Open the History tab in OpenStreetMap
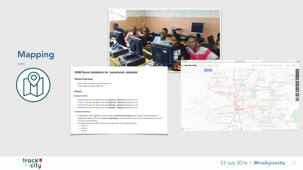This screenshot has height=170, width=303. (210, 65)
